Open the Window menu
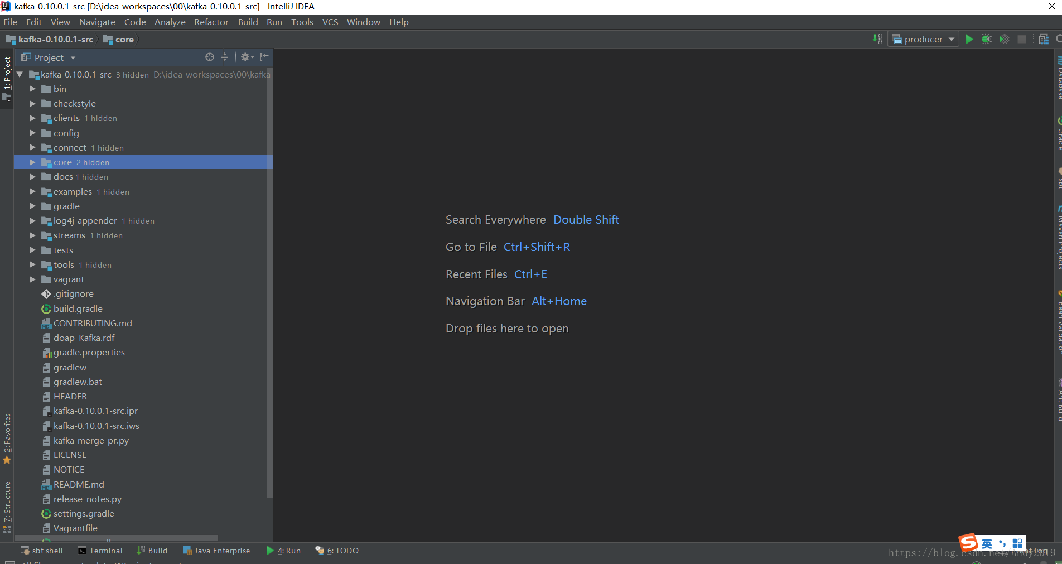Viewport: 1062px width, 564px height. click(363, 22)
